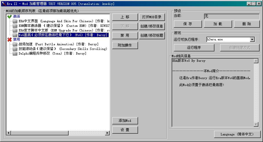Click the 上移 move up button
The width and height of the screenshot is (263, 142).
(125, 17)
